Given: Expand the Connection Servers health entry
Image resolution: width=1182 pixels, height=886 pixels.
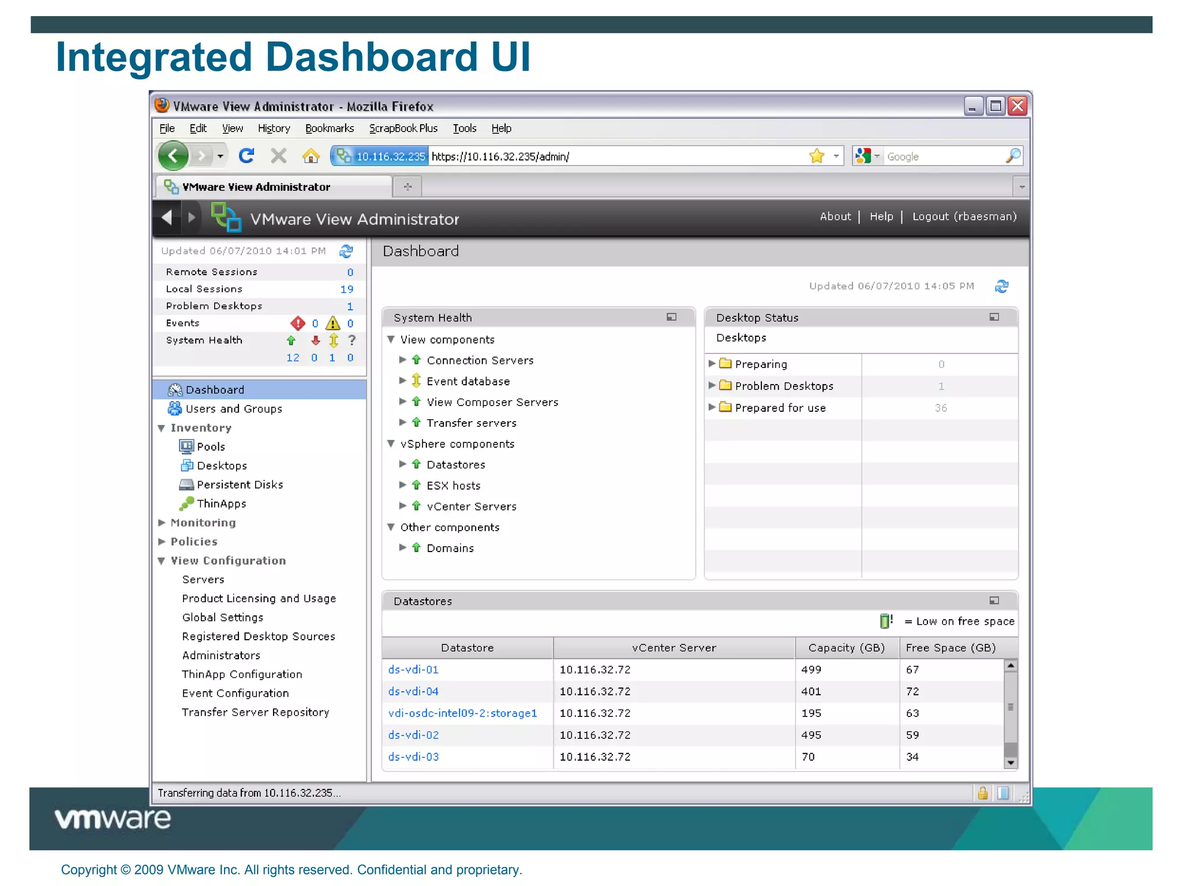Looking at the screenshot, I should (403, 360).
